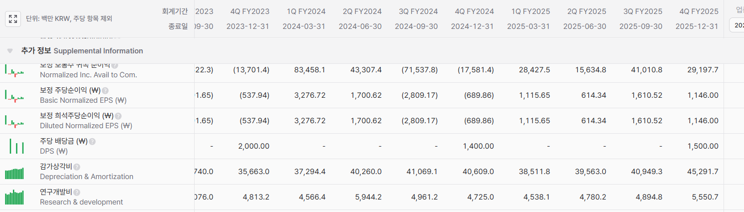Open Normalized Inc. Avail to Com. mini chart
Image resolution: width=744 pixels, height=212 pixels.
(x=14, y=70)
